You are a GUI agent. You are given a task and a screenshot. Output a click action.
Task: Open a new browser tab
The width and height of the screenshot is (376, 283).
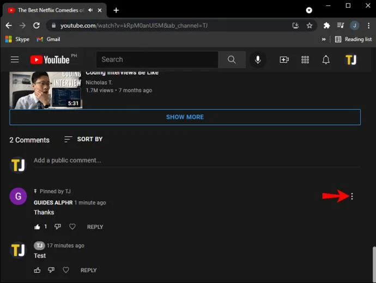[x=116, y=10]
